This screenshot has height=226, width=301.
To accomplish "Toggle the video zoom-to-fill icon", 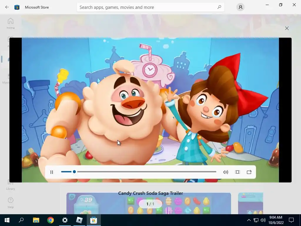I will click(238, 172).
